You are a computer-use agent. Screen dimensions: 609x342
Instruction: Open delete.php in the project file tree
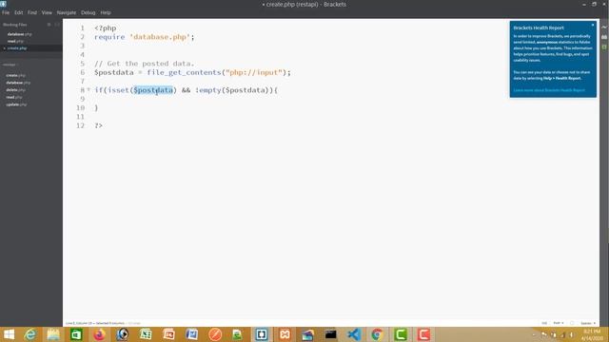15,90
